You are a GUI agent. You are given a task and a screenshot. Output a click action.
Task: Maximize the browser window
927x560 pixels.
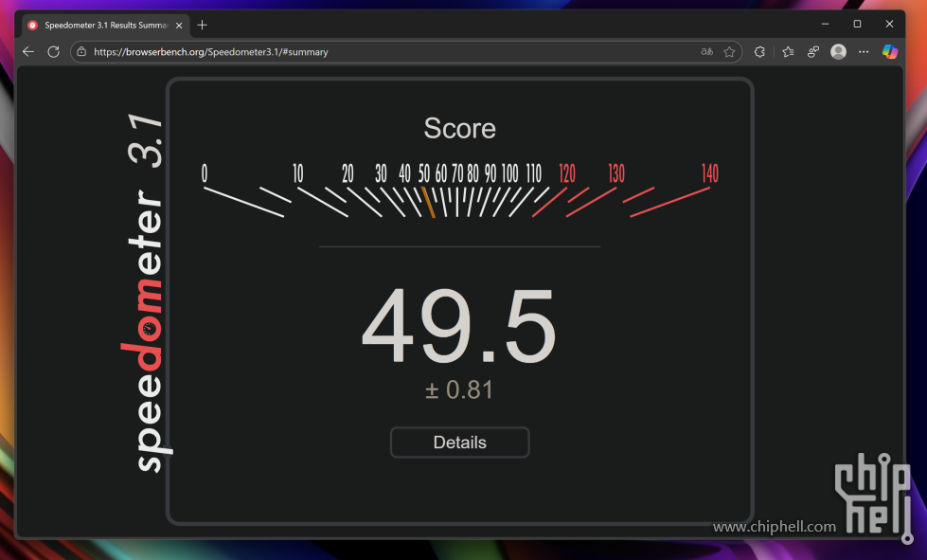tap(857, 25)
